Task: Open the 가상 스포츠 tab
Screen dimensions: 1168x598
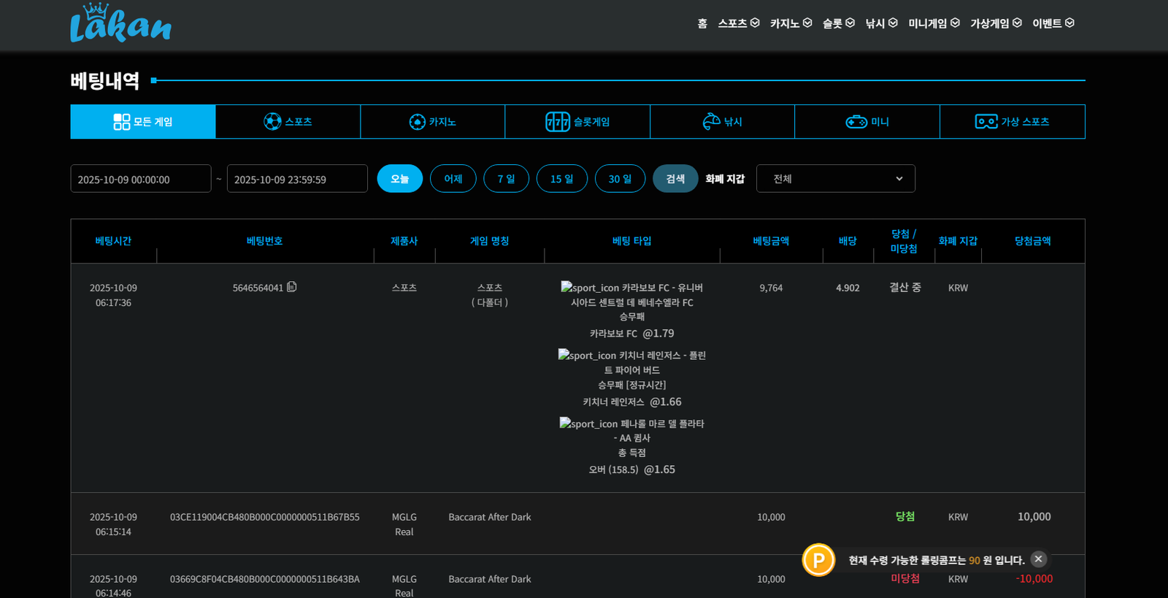Action: click(1012, 122)
